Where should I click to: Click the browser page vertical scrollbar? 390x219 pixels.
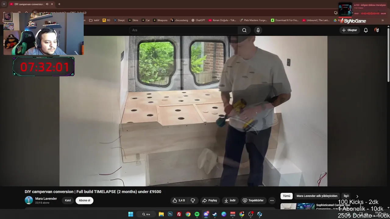[x=388, y=55]
